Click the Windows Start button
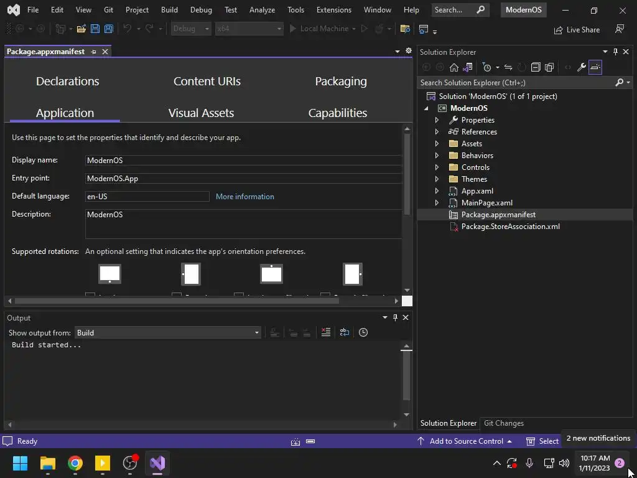 [20, 463]
